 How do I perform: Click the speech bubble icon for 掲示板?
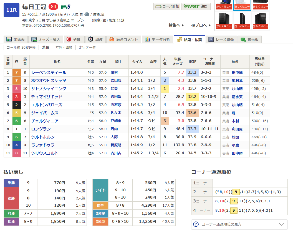pyautogui.click(x=243, y=39)
